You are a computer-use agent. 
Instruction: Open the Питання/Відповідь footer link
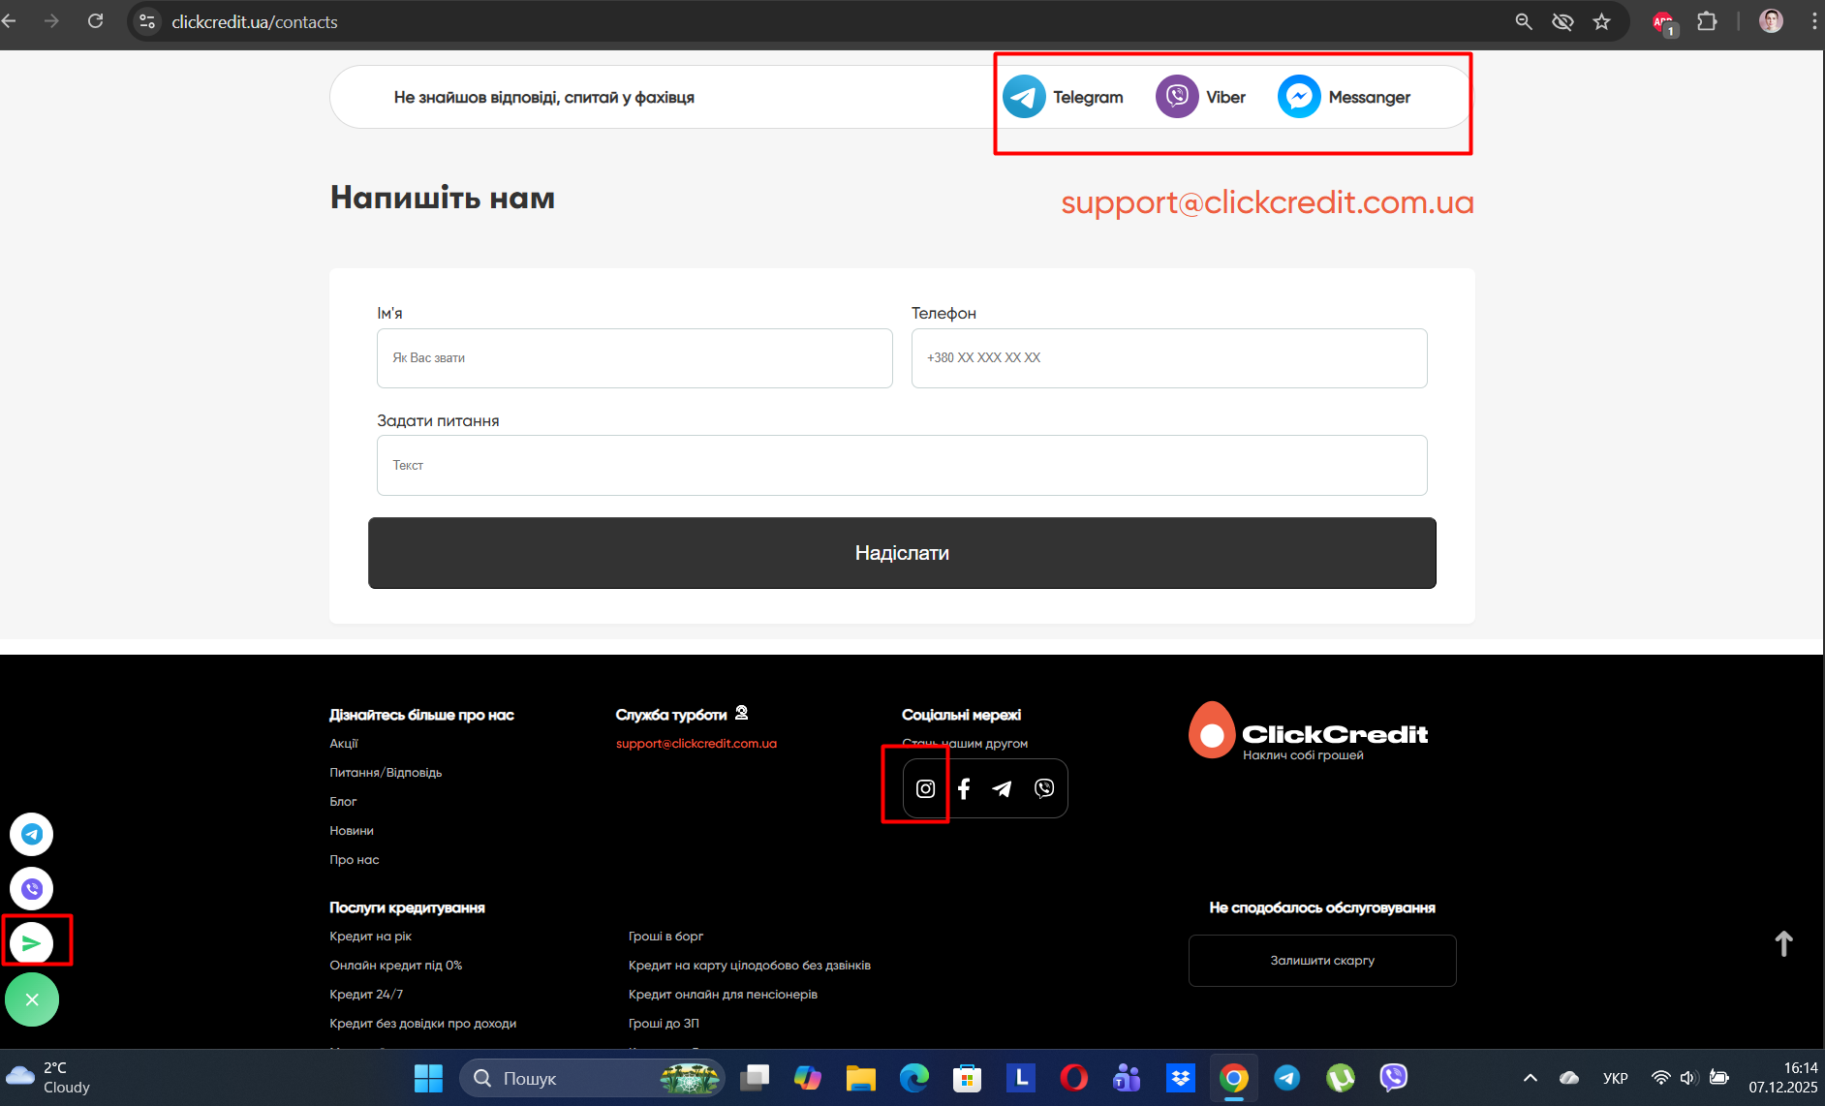(386, 773)
